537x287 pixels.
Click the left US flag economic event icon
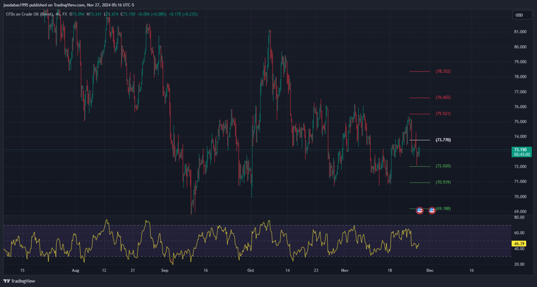point(420,210)
